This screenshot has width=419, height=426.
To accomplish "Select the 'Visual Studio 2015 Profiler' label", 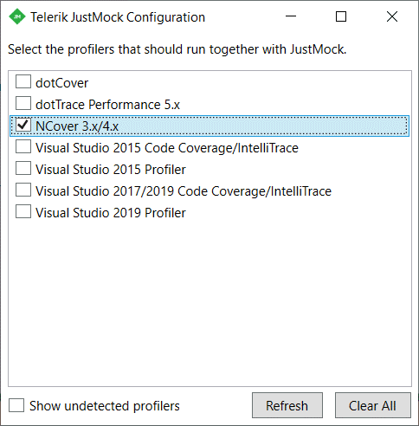I will [x=111, y=170].
